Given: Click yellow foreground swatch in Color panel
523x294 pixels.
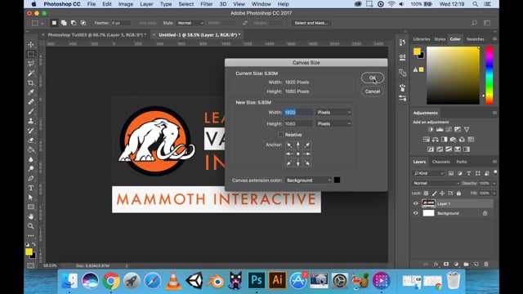Looking at the screenshot, I should pos(417,51).
